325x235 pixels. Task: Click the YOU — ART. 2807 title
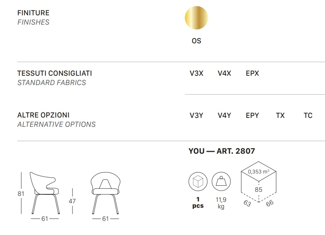(222, 151)
